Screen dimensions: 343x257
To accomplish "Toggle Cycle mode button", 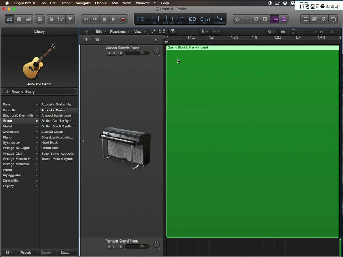I will pyautogui.click(x=237, y=19).
